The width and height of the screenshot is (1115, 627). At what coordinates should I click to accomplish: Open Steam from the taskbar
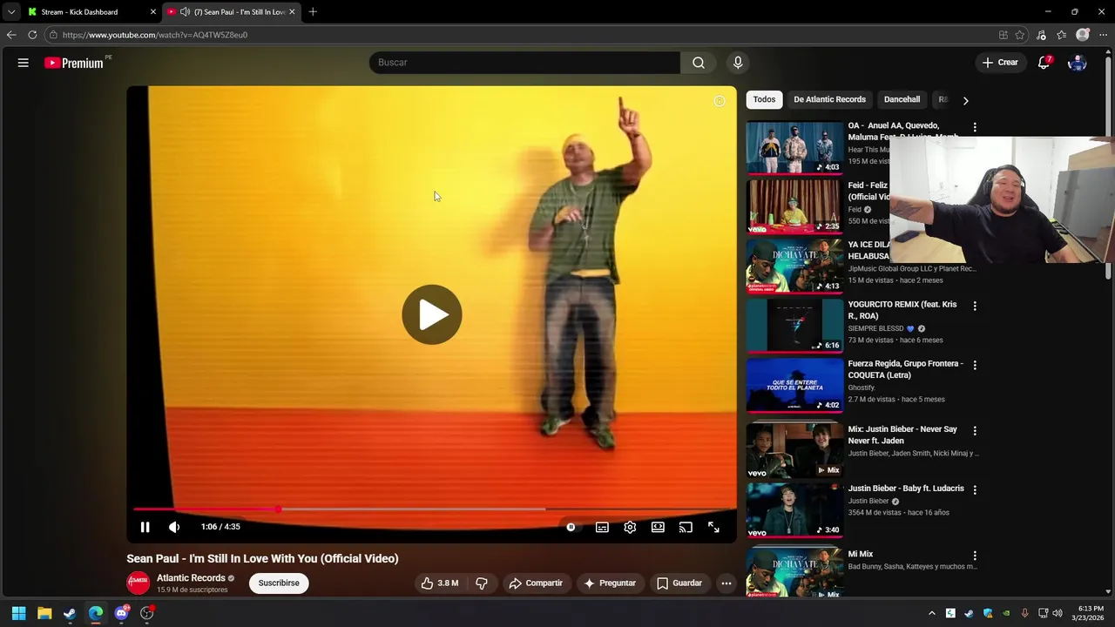(x=70, y=613)
